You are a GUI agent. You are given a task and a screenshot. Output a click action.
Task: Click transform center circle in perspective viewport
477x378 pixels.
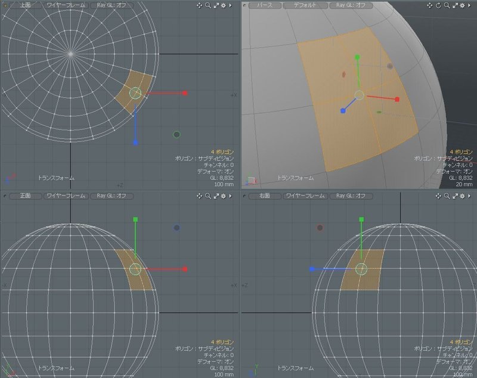pos(360,95)
